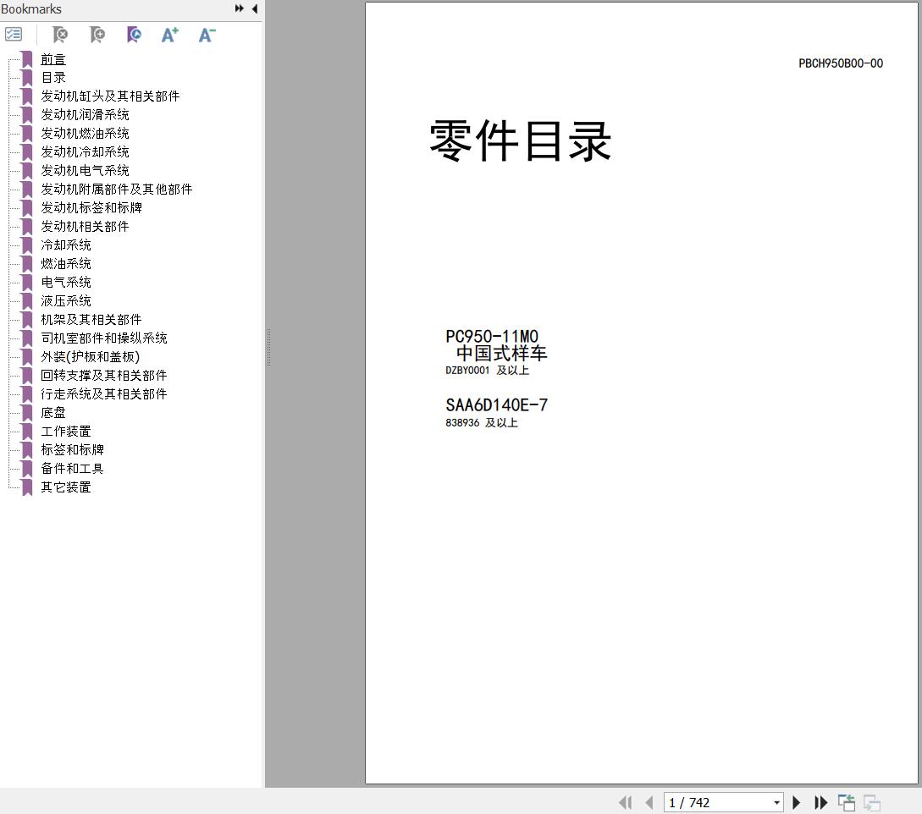Go to the previous page
Image resolution: width=922 pixels, height=814 pixels.
(649, 802)
